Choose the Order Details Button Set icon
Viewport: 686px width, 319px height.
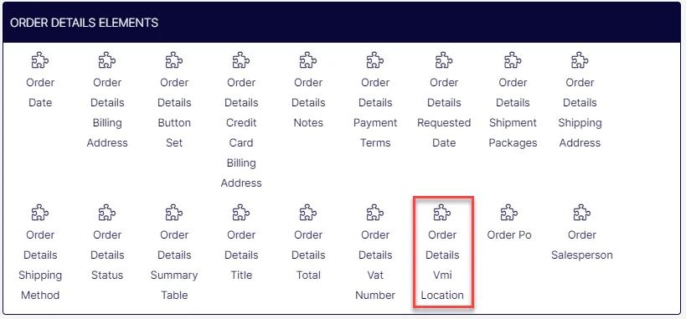(174, 60)
